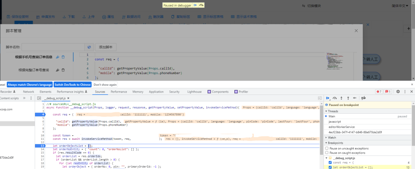Toggle breakpoint marker on line 13
This screenshot has height=169, width=415.
click(x=40, y=146)
